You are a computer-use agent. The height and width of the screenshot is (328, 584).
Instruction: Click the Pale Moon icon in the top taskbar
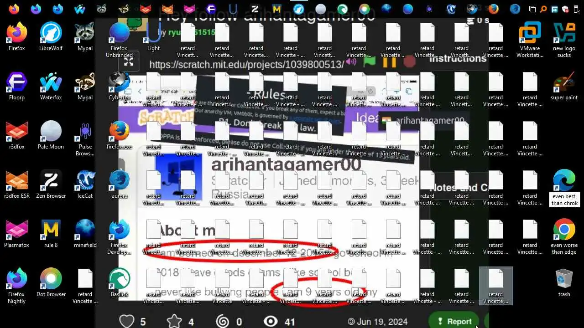[321, 9]
